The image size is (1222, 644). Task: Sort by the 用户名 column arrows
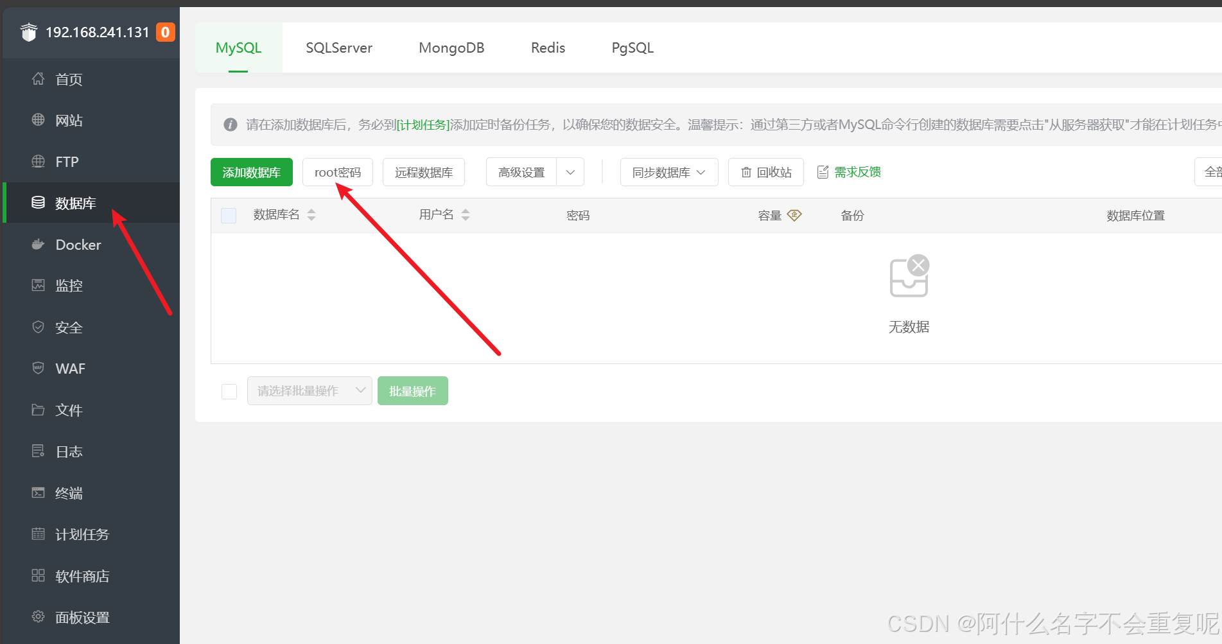(466, 215)
